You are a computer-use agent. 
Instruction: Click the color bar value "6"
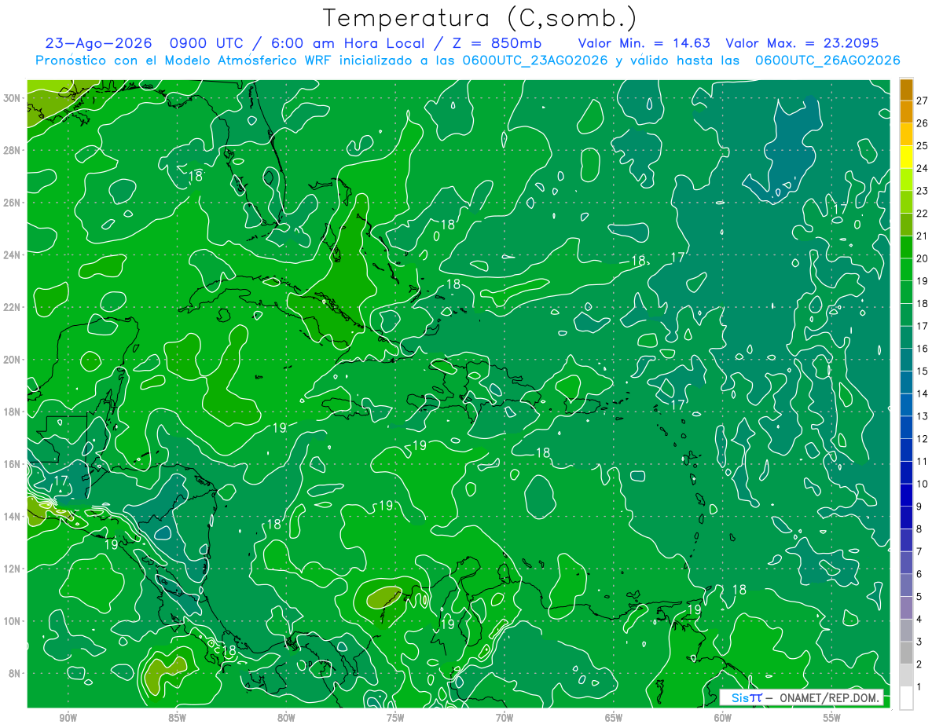coord(919,574)
